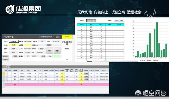Select row header 3 in the detail table

(3, 79)
